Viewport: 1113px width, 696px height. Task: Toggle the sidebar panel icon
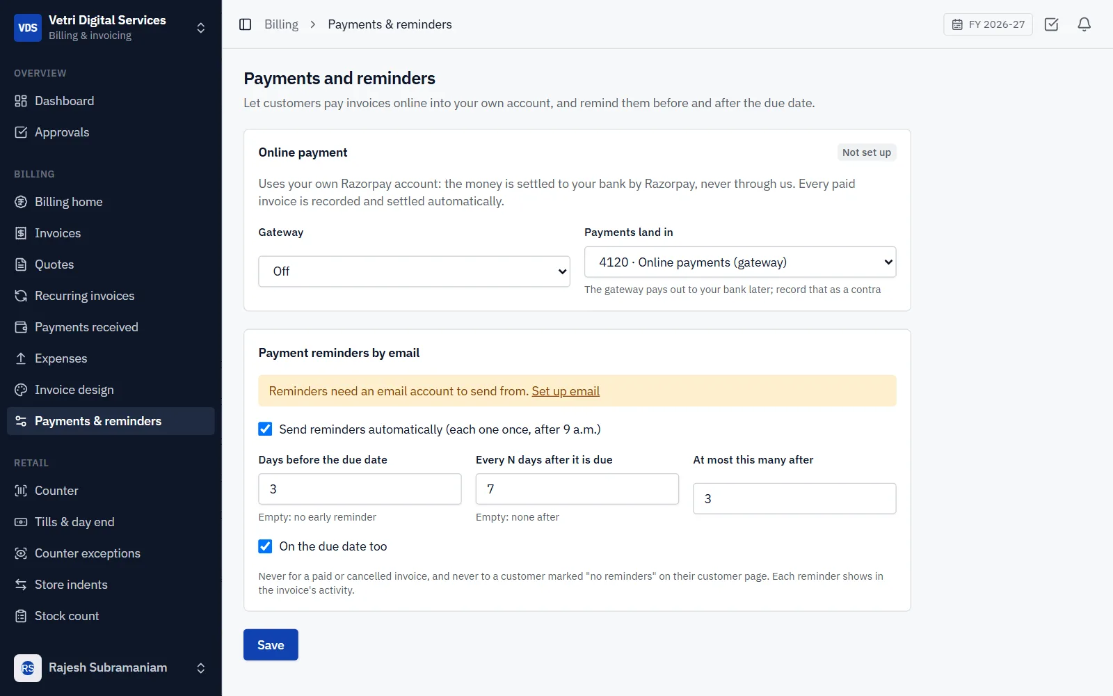(x=245, y=24)
